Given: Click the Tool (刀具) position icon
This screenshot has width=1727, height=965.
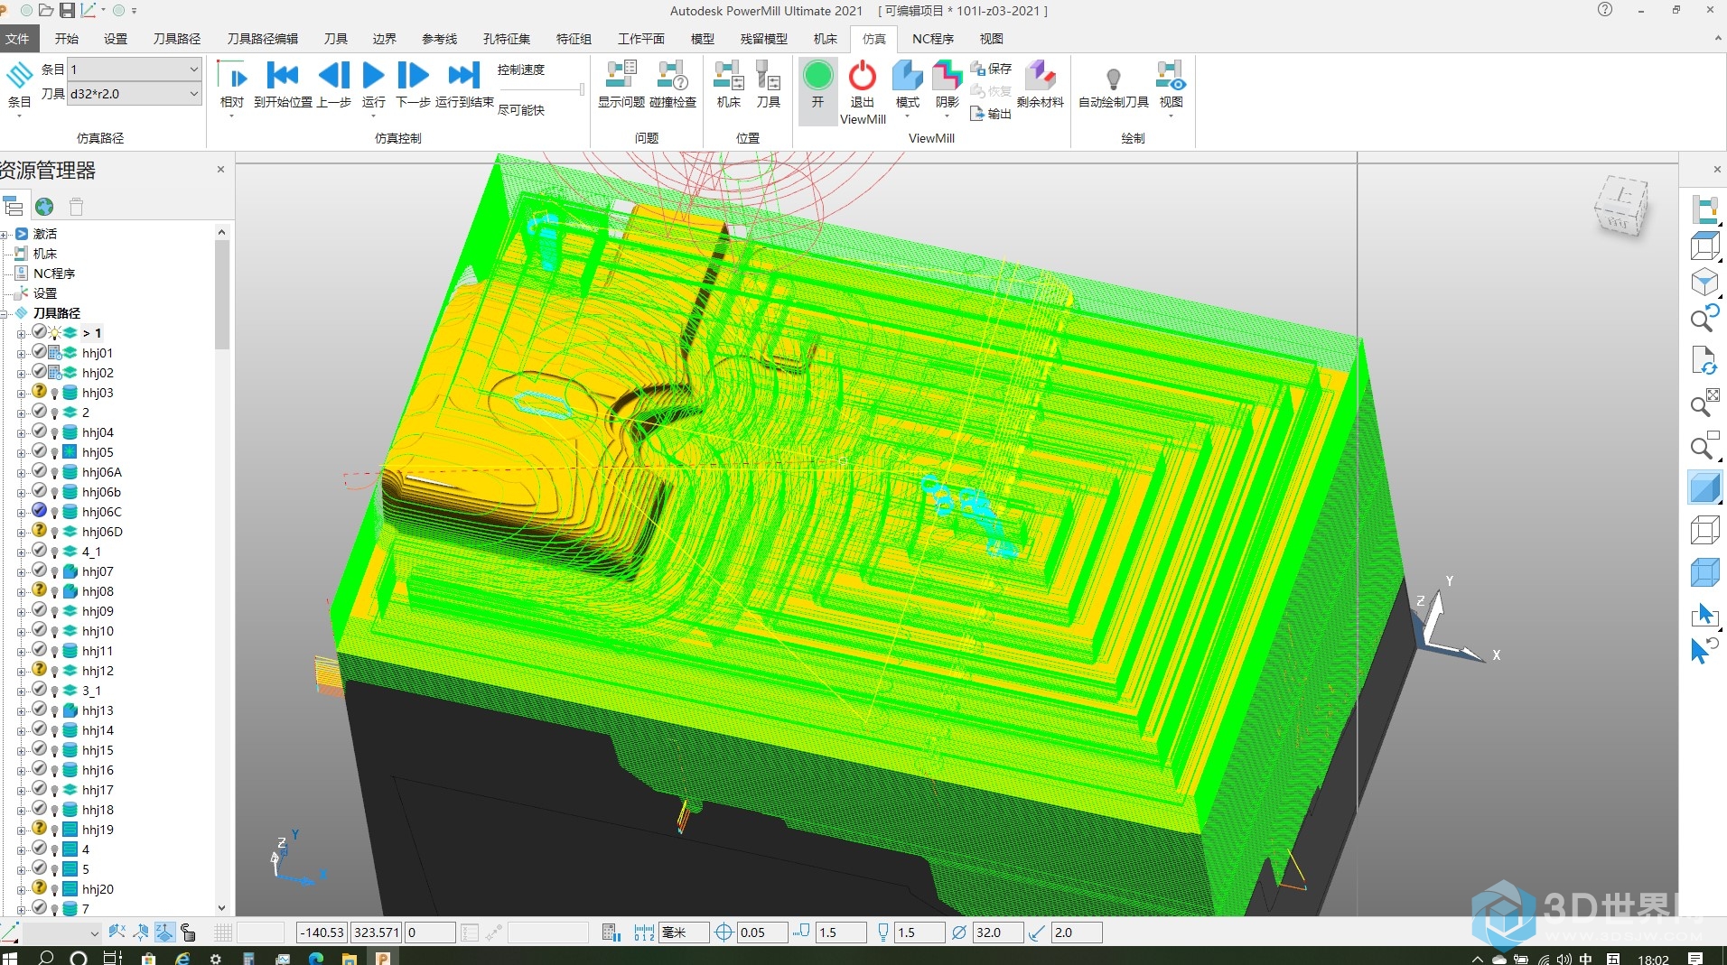Looking at the screenshot, I should (x=768, y=85).
